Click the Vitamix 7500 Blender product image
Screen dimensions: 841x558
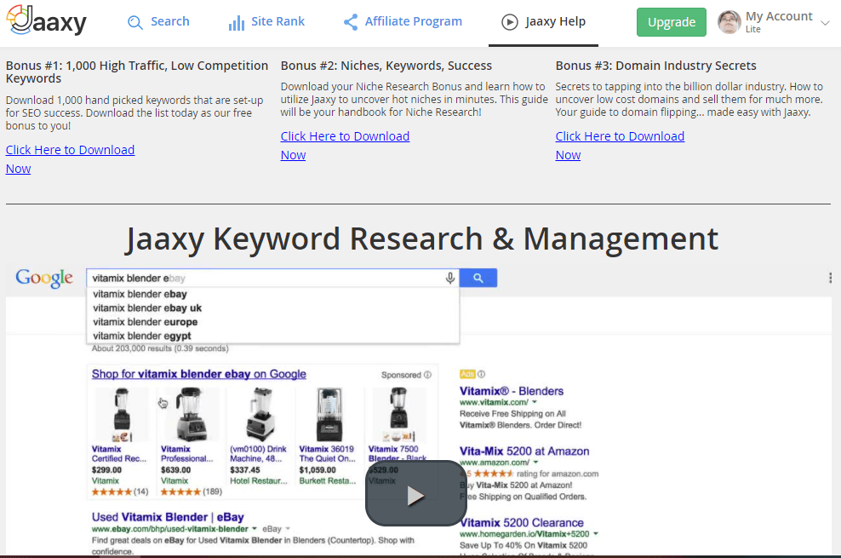coord(398,414)
